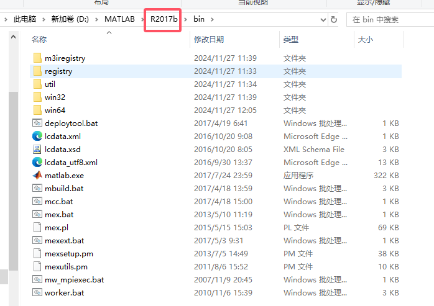
Task: Click the 13 KB size cell
Action: [389, 163]
